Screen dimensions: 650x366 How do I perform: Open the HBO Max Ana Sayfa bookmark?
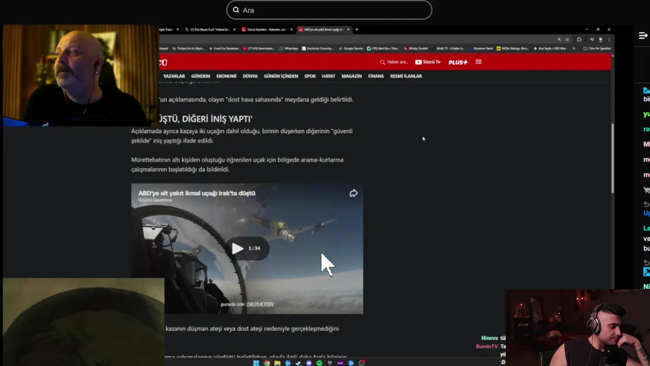click(x=550, y=48)
